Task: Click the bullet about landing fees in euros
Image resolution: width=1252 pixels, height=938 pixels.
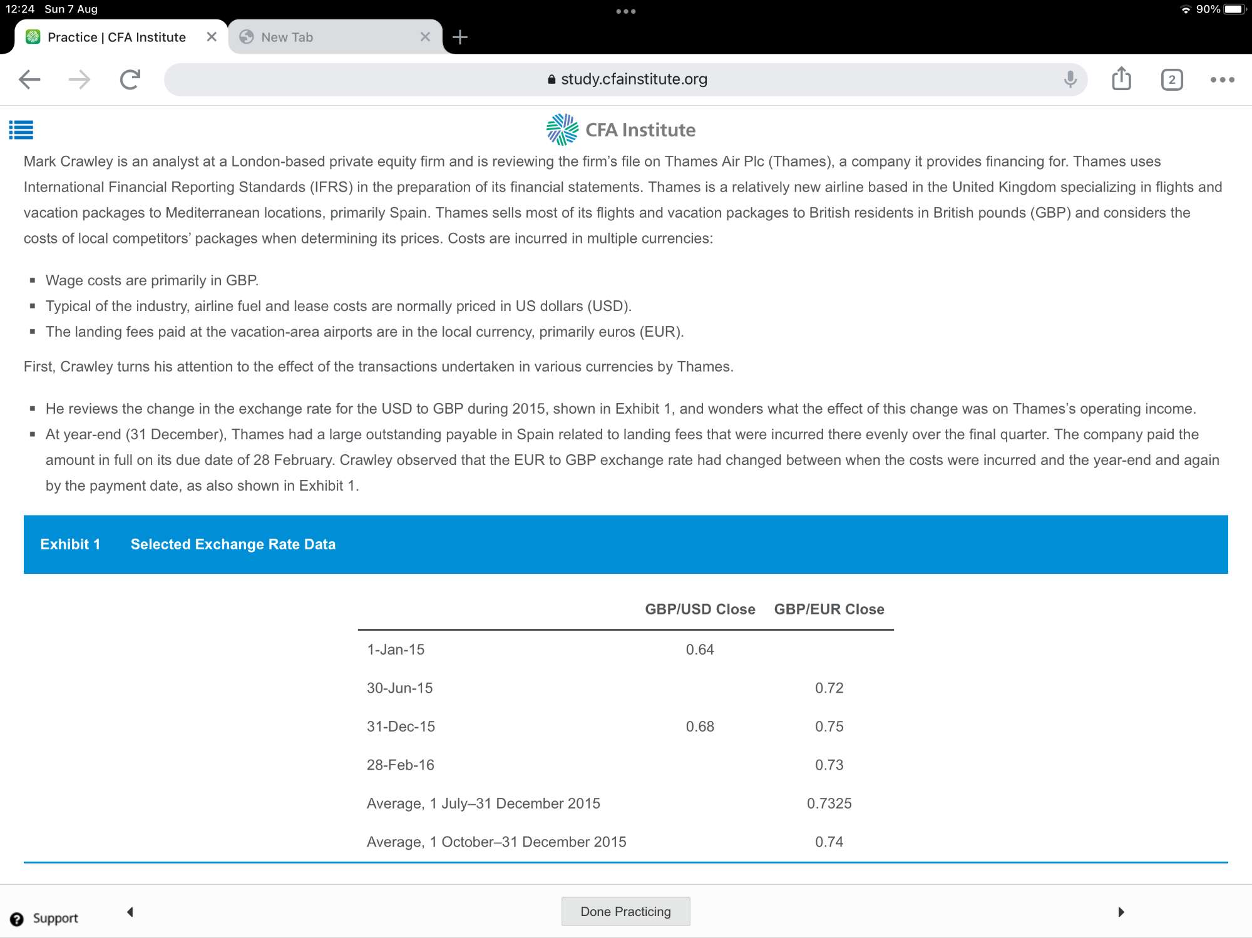Action: coord(364,332)
